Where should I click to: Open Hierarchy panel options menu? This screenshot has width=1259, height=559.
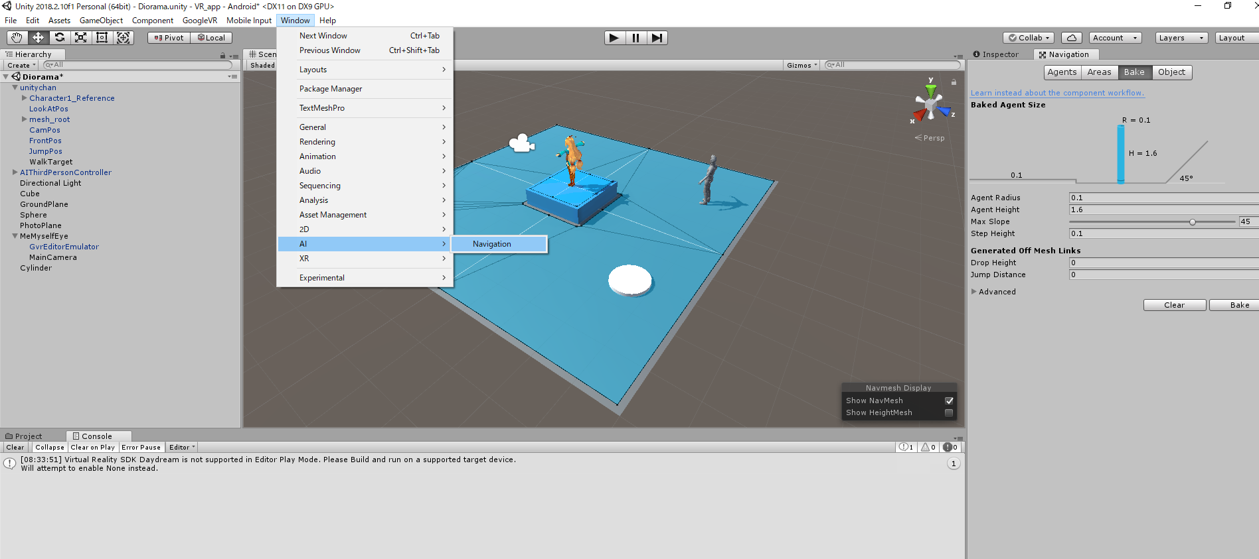234,56
